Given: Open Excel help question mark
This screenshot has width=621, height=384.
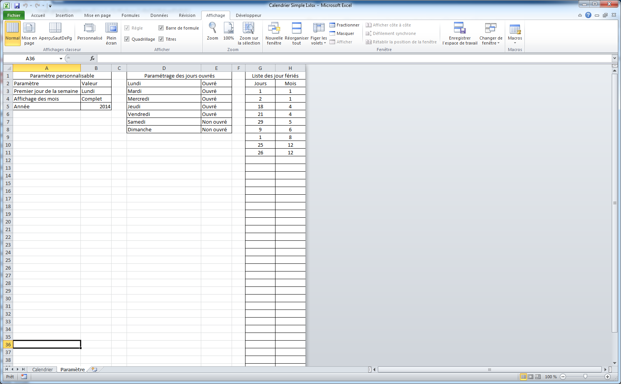Looking at the screenshot, I should pos(588,15).
